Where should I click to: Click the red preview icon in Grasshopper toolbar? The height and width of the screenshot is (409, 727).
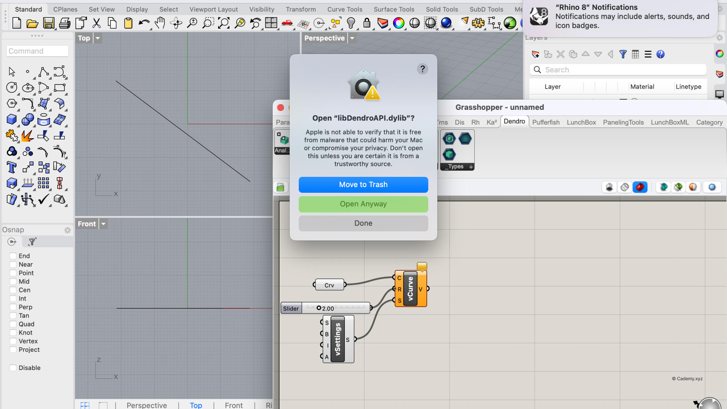[x=640, y=187]
